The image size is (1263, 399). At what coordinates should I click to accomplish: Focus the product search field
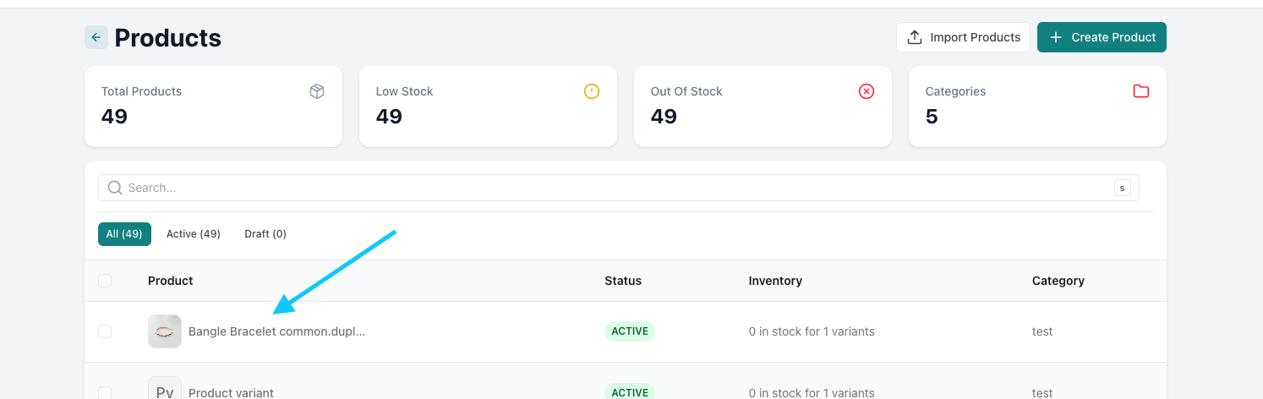[x=617, y=188]
